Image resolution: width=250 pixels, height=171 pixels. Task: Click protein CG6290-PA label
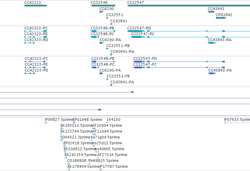pos(110,70)
